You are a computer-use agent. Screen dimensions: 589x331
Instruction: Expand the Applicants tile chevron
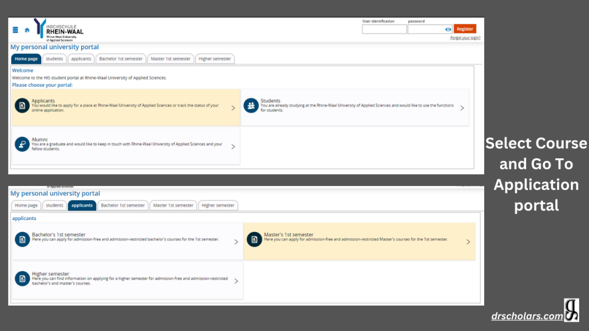pos(233,108)
